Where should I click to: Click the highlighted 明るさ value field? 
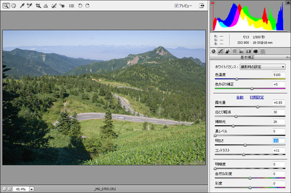tap(279, 141)
